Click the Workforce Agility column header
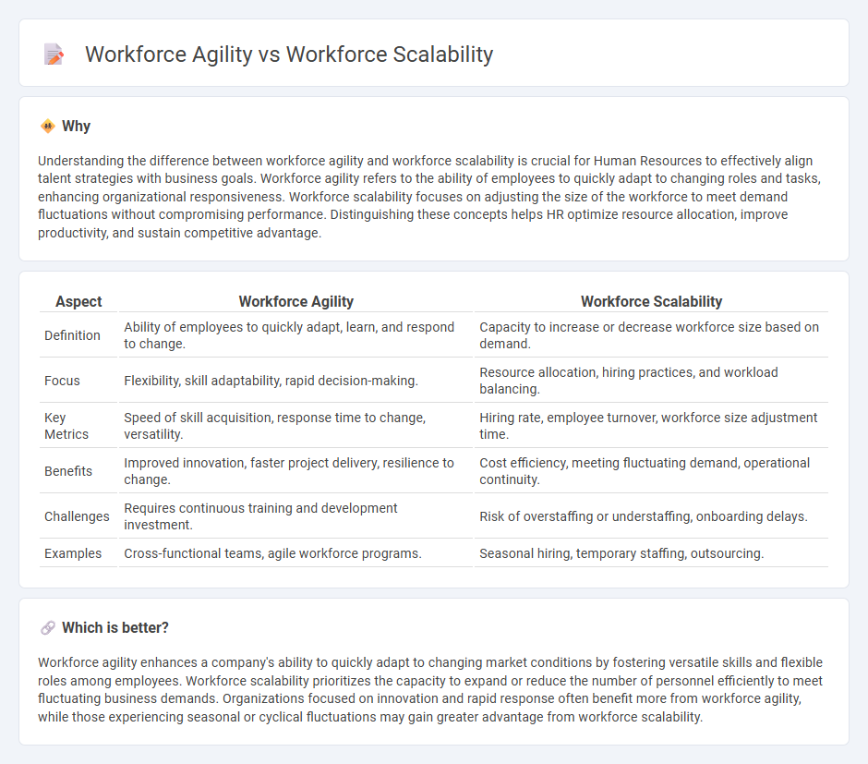The image size is (868, 764). 296,301
